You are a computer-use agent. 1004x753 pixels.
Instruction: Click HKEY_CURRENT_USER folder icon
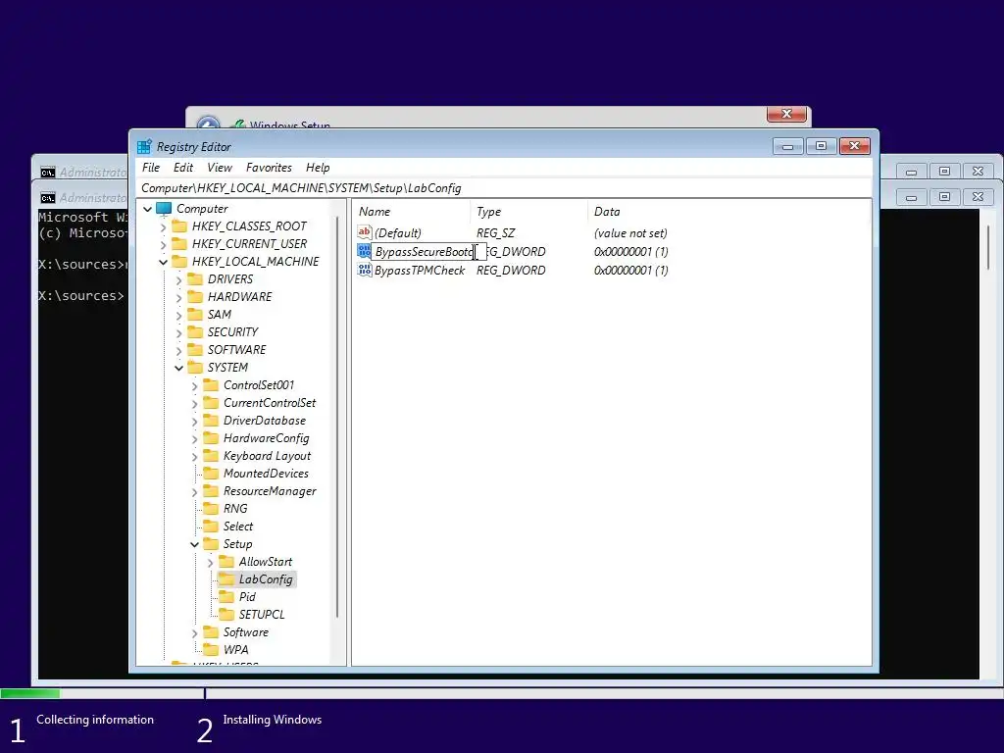tap(180, 244)
